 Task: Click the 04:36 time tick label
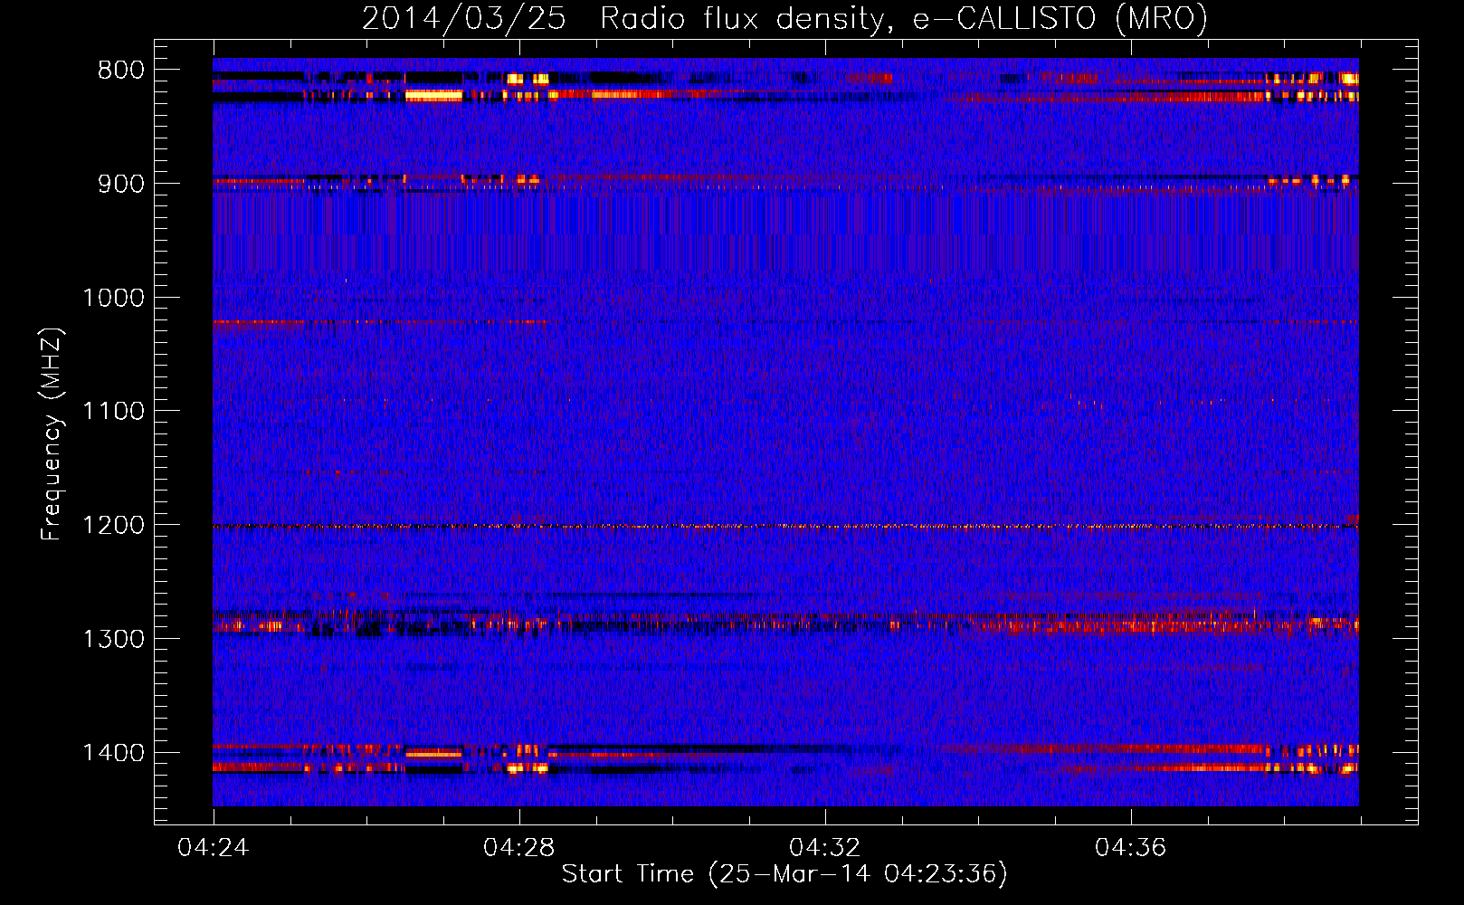tap(1130, 848)
